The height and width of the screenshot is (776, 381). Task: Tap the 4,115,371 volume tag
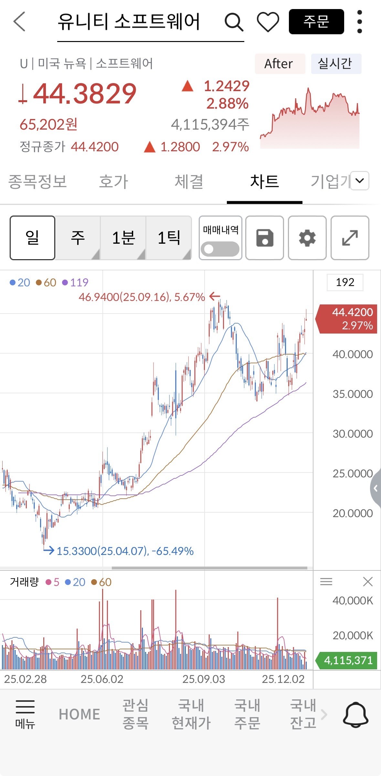[x=346, y=660]
